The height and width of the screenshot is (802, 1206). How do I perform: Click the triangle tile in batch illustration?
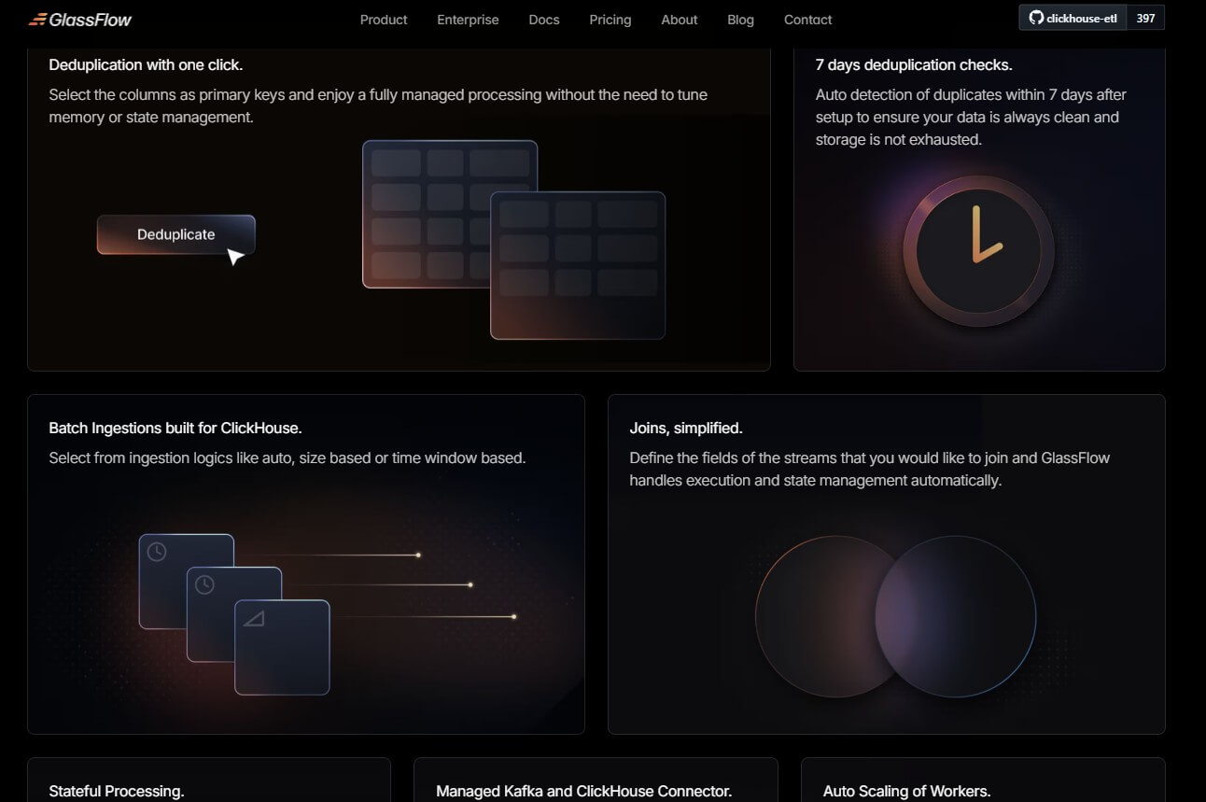click(x=282, y=647)
